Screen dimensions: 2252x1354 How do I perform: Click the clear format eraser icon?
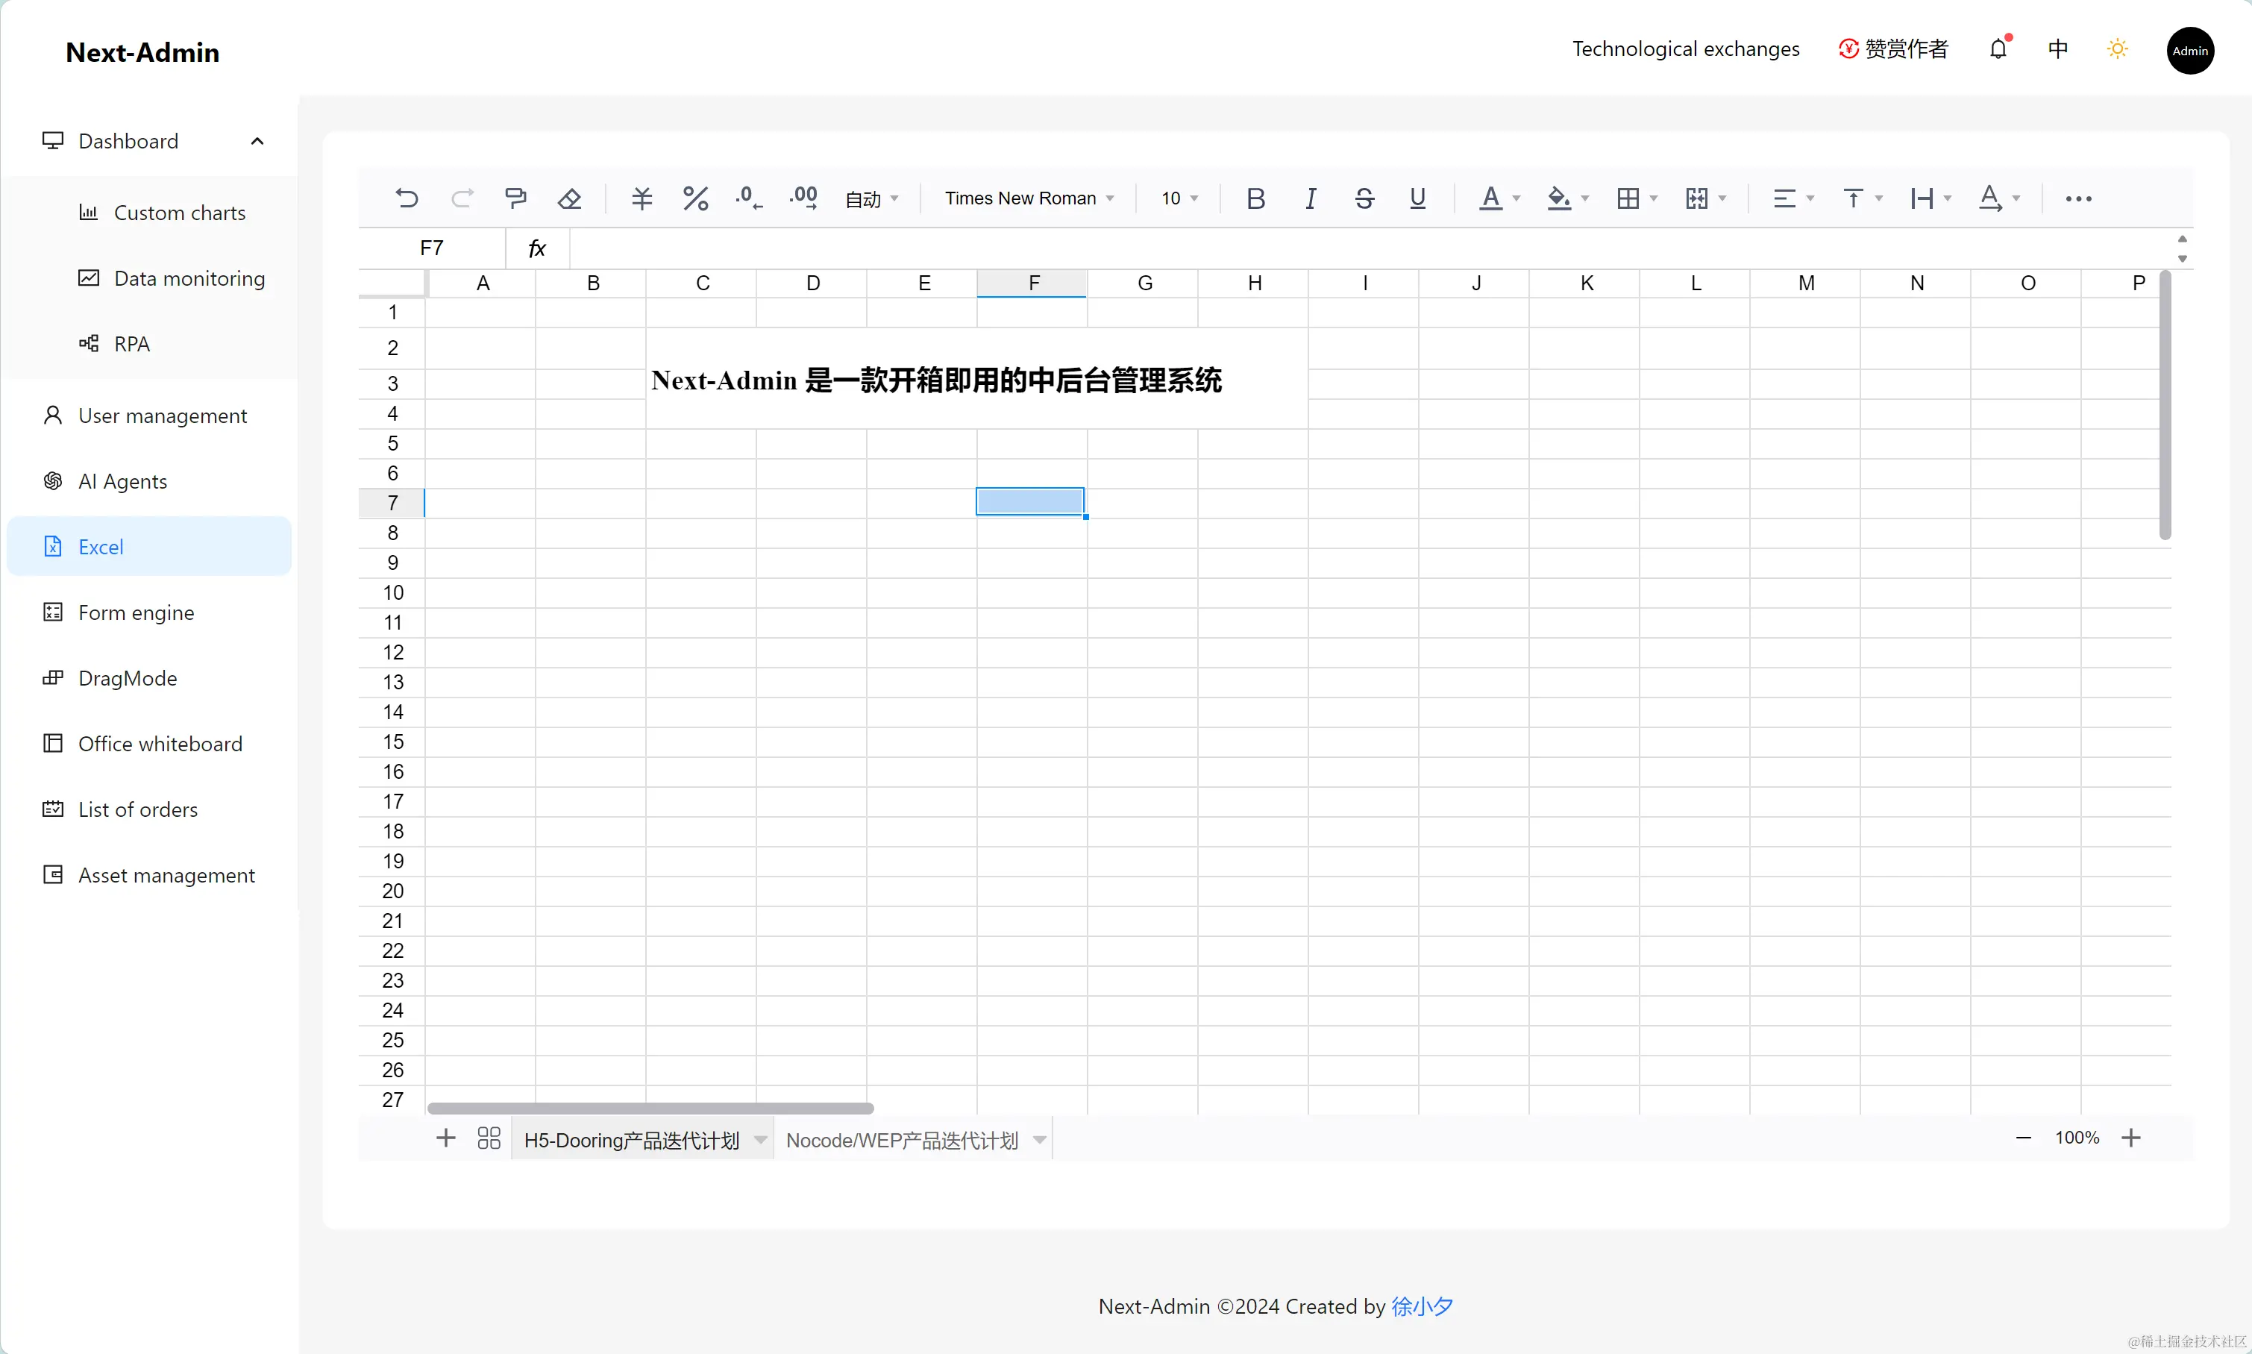pos(570,198)
